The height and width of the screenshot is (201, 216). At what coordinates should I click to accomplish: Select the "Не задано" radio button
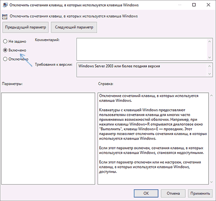coord(5,41)
